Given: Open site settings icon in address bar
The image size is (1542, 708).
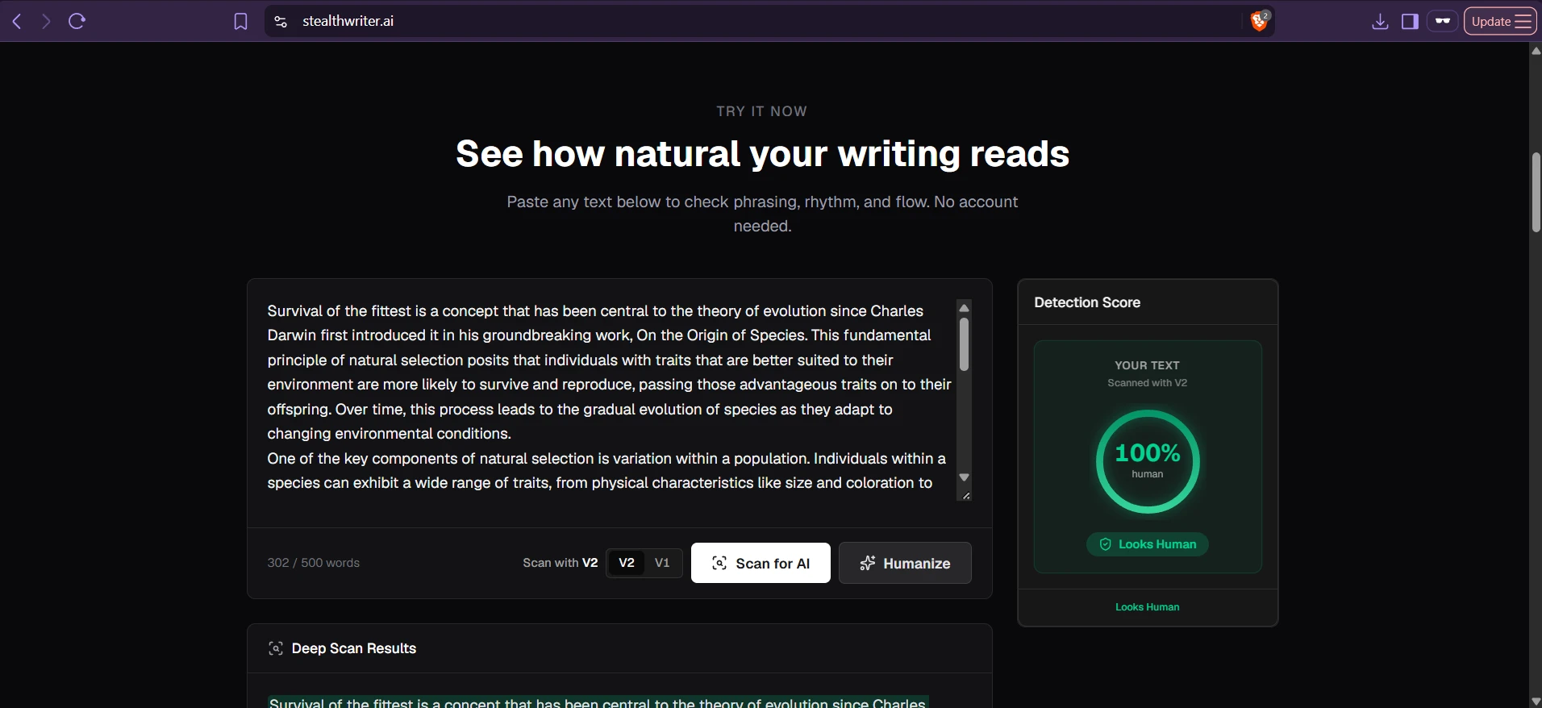Looking at the screenshot, I should click(x=281, y=22).
